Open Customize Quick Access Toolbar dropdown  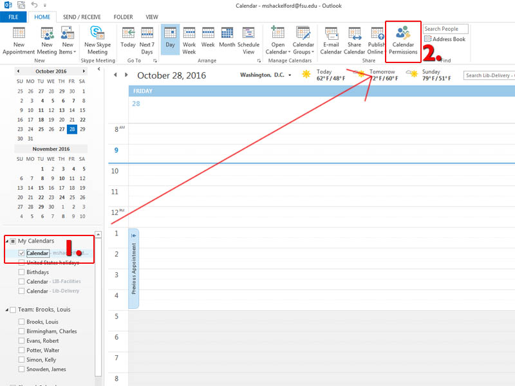(x=44, y=5)
